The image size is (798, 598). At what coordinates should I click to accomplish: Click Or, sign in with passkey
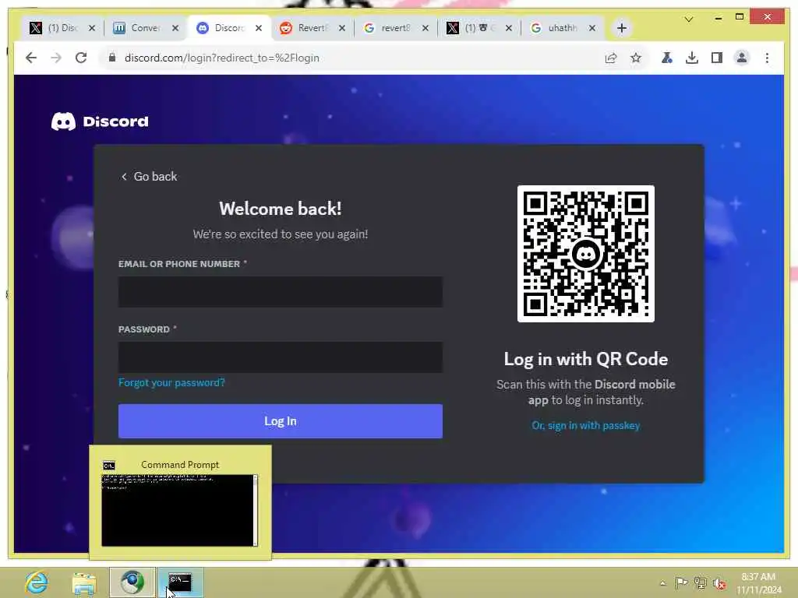coord(586,426)
